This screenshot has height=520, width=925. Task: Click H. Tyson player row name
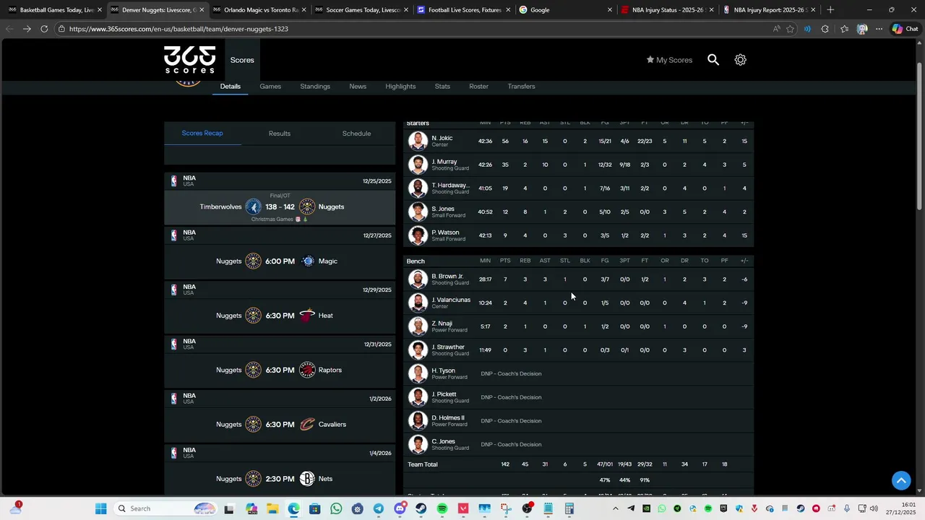pos(443,370)
